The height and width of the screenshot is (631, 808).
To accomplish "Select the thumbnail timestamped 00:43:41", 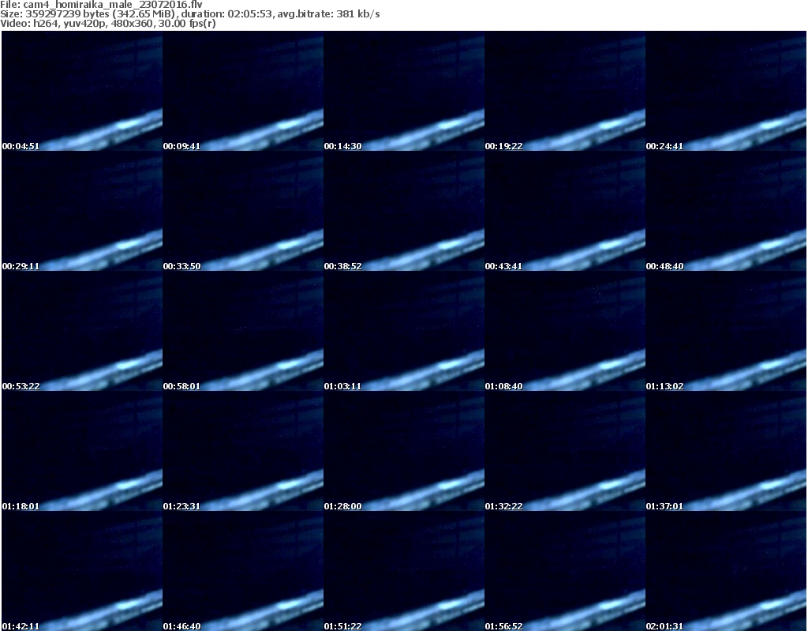I will click(565, 211).
